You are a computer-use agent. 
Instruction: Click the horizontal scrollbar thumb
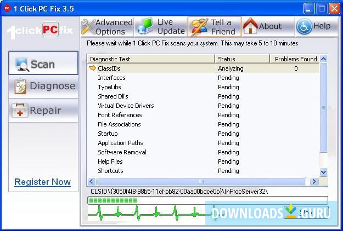click(x=201, y=181)
